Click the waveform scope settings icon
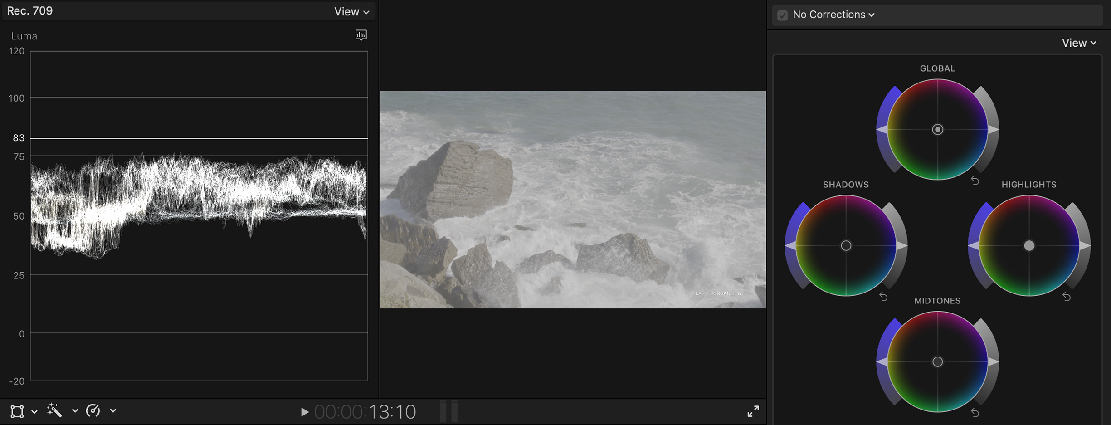 click(x=361, y=35)
